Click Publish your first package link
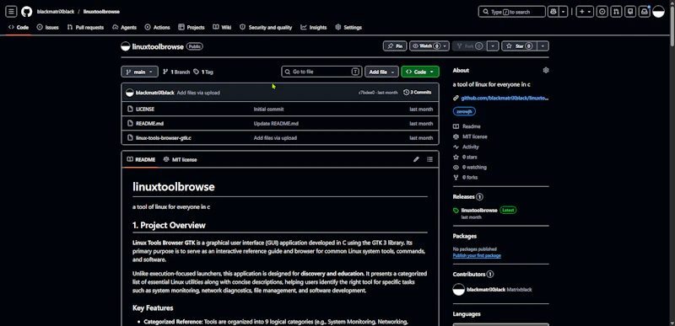The width and height of the screenshot is (675, 326). 477,255
